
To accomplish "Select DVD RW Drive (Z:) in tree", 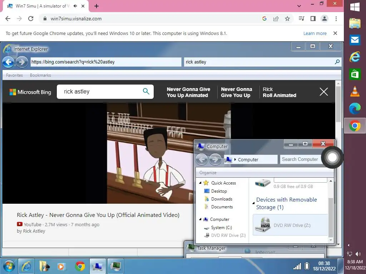I will point(228,235).
